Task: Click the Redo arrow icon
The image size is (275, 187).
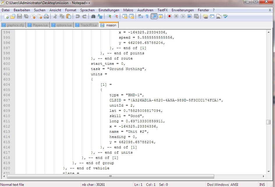Action: (84, 17)
